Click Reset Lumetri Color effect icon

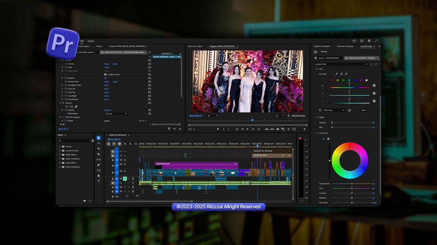[376, 64]
